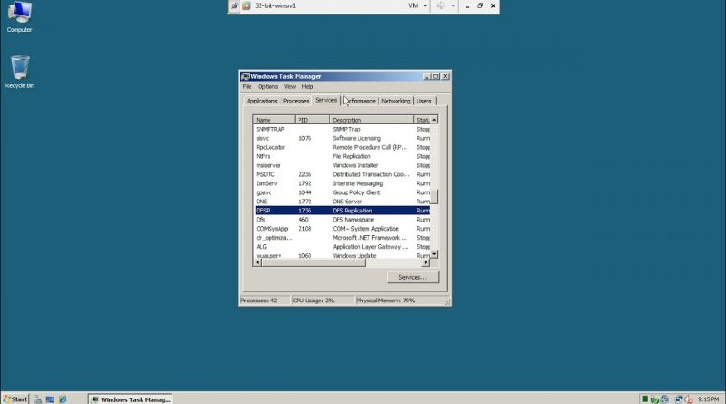This screenshot has height=404, width=726.
Task: Restore the VM toolbar window
Action: (480, 6)
